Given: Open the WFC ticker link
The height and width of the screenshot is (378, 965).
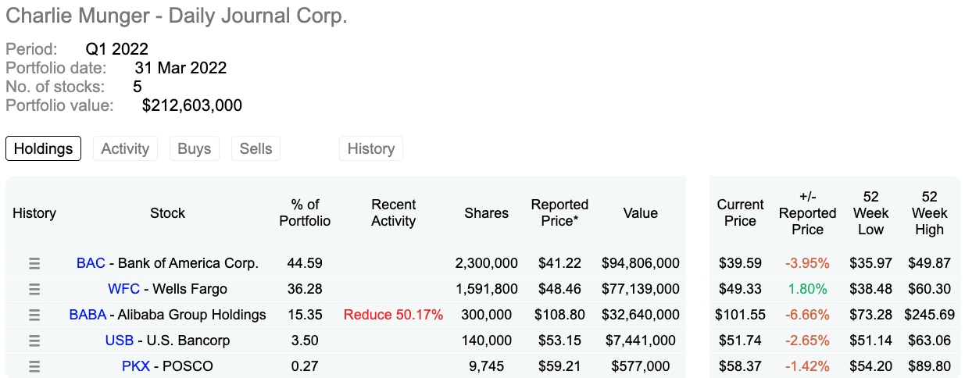Looking at the screenshot, I should pyautogui.click(x=123, y=289).
